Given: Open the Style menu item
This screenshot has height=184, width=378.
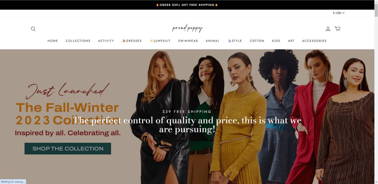Looking at the screenshot, I should [x=235, y=41].
